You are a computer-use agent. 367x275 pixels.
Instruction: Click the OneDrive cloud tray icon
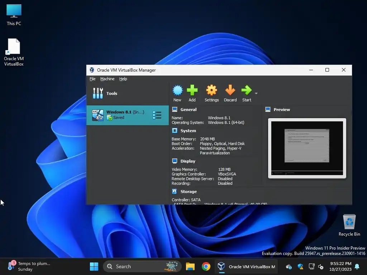(289, 266)
